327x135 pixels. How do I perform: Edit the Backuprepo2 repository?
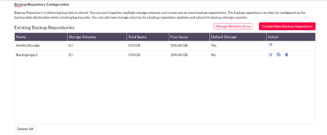click(271, 55)
